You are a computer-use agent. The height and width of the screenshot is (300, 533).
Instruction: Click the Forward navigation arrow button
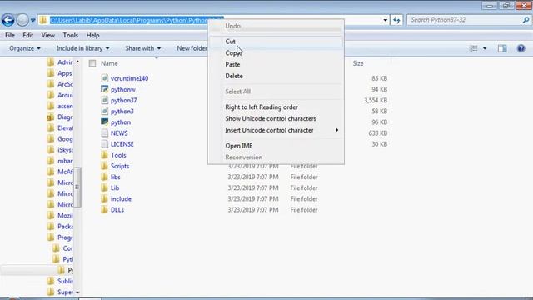pyautogui.click(x=22, y=20)
